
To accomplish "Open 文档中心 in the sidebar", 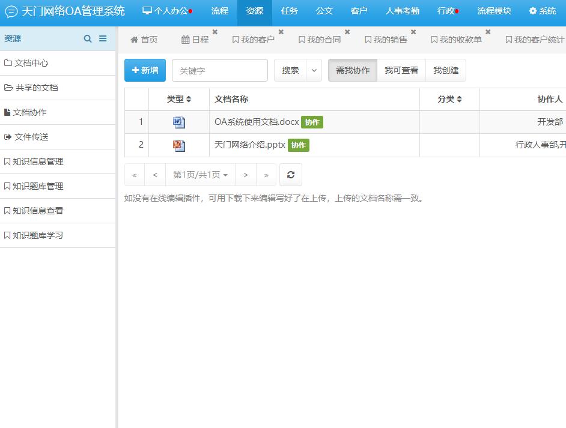I will point(31,63).
